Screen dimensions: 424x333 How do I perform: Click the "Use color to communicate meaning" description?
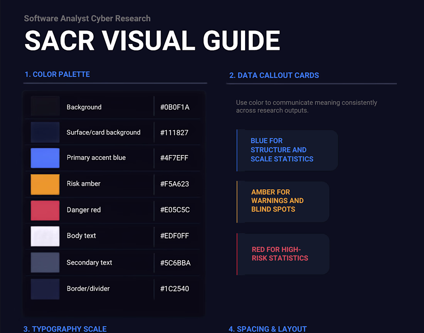point(306,106)
